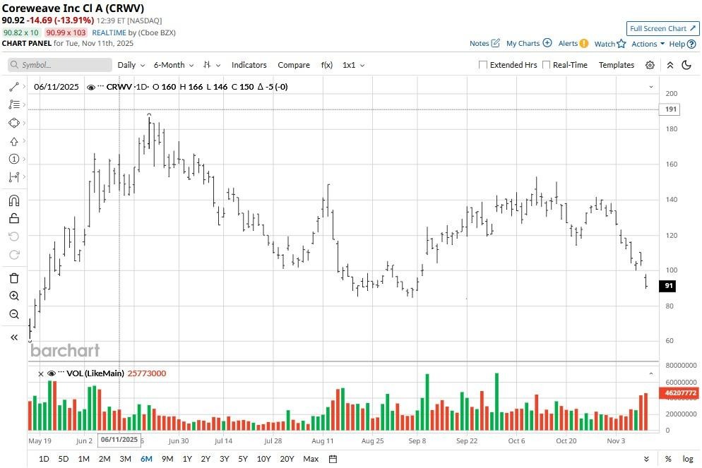Open the text annotation list tool
This screenshot has width=702, height=468.
[14, 104]
